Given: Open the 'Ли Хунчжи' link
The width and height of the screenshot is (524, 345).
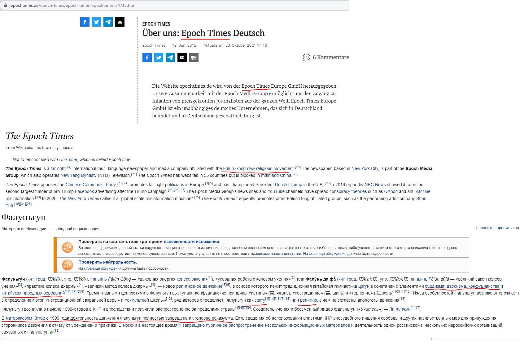Looking at the screenshot, I should (400, 309).
